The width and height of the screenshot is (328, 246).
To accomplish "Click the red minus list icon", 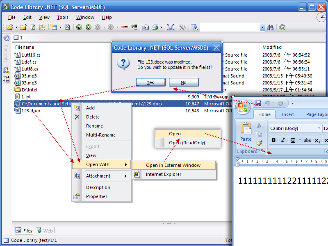I will tap(125, 27).
